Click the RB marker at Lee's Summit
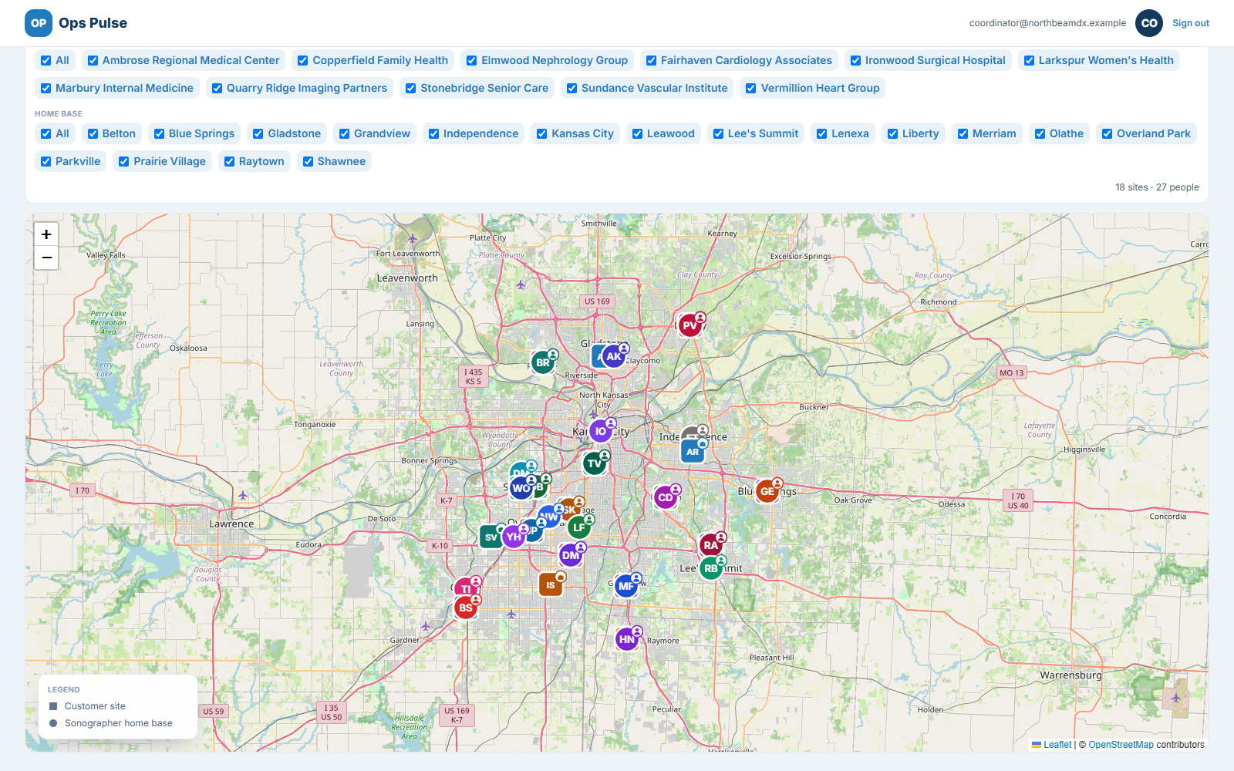The image size is (1234, 771). point(711,568)
